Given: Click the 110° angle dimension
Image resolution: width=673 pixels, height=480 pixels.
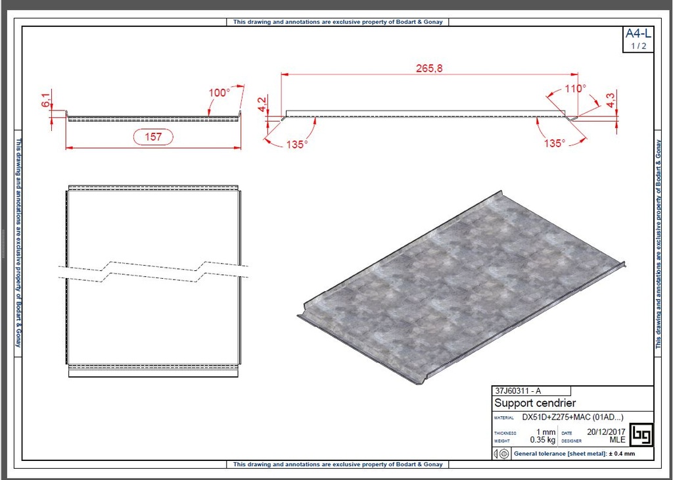Looking at the screenshot, I should tap(574, 88).
